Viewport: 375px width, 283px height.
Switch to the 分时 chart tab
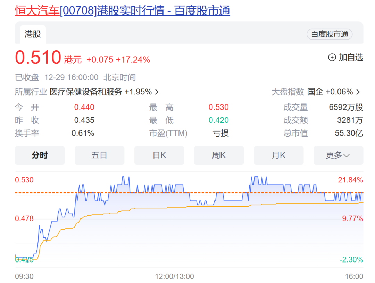click(x=40, y=155)
